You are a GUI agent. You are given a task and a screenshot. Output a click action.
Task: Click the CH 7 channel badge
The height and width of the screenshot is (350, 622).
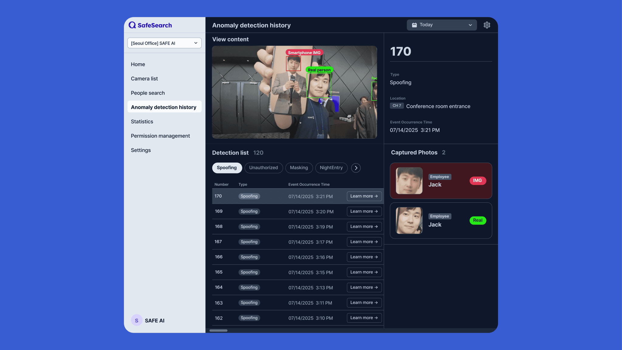(397, 106)
